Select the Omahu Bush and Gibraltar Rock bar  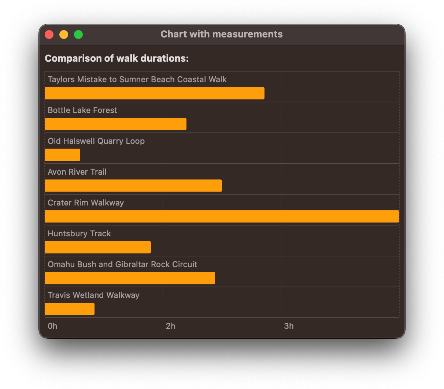tap(130, 278)
